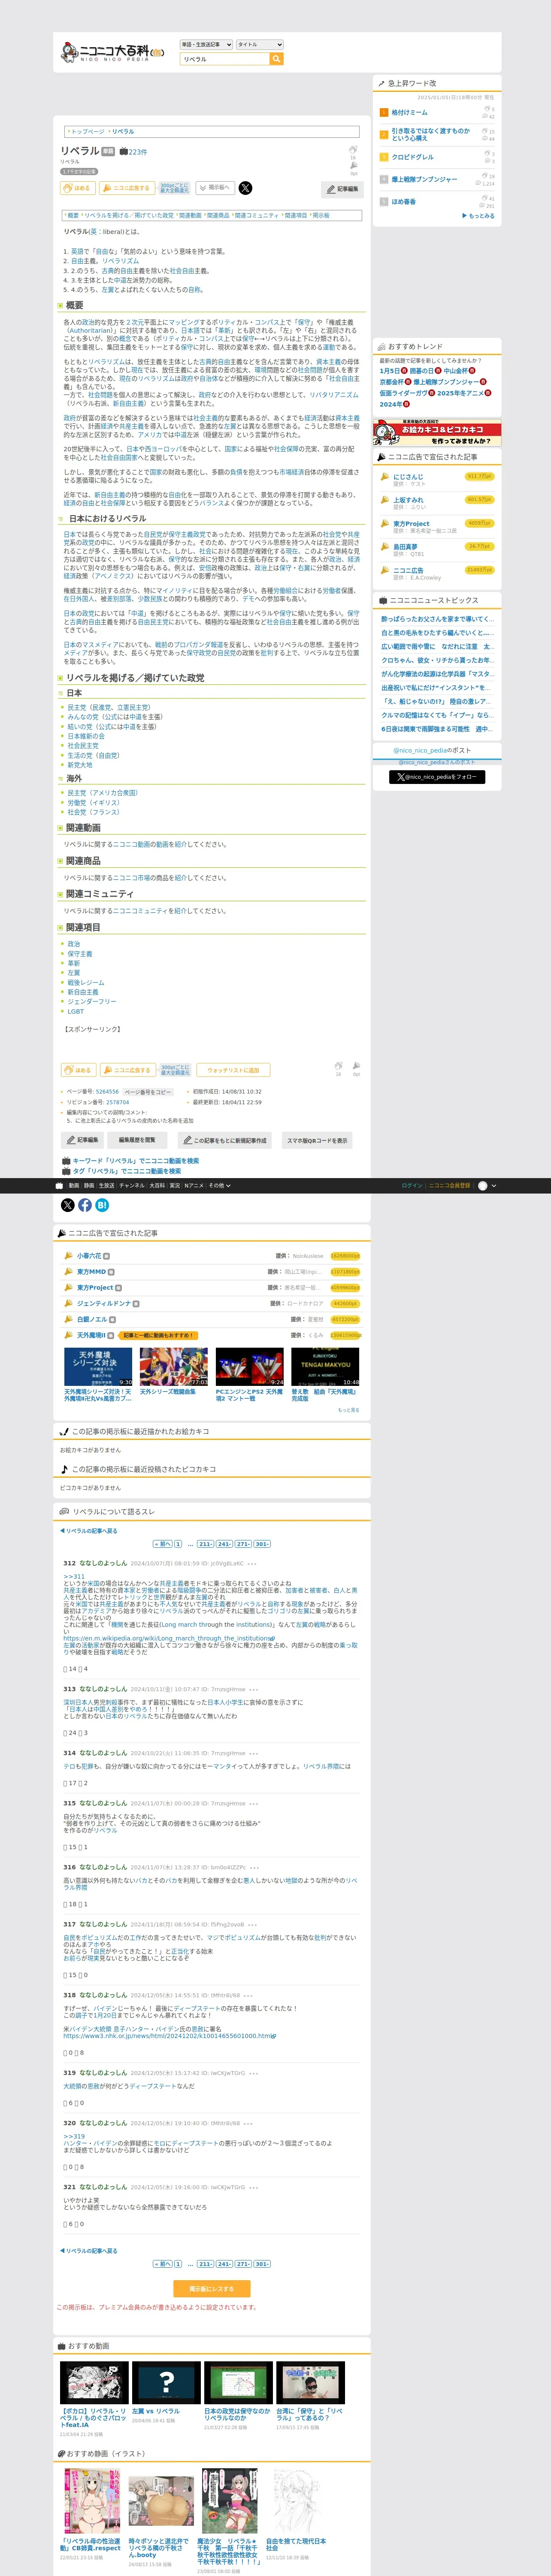Jump to 関連商品 in the contents navigation
This screenshot has width=551, height=2576.
click(217, 215)
